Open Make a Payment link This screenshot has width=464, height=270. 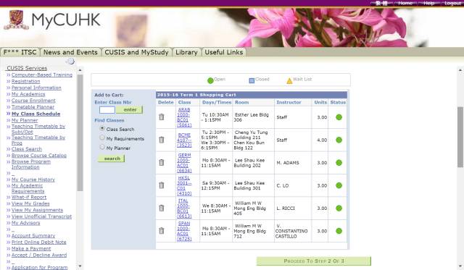tap(31, 248)
